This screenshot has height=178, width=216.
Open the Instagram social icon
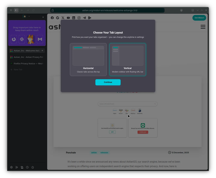coord(79,18)
